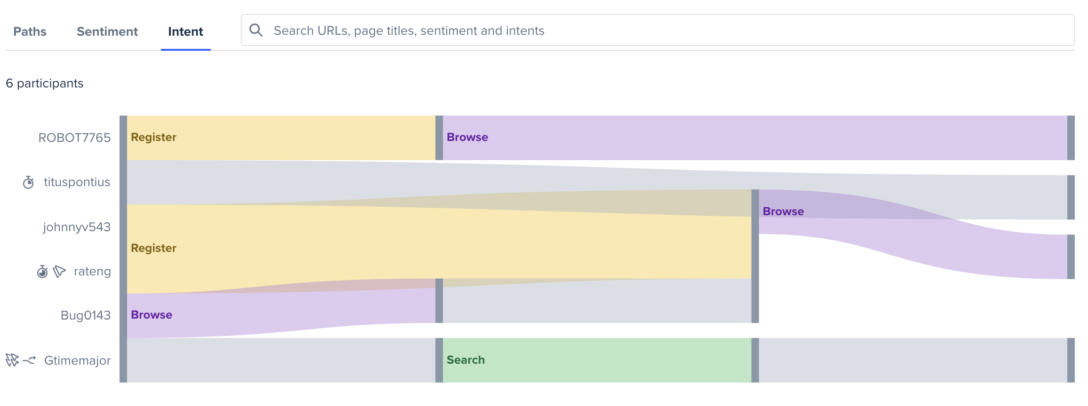Open the Sentiment tab
The height and width of the screenshot is (406, 1088).
pyautogui.click(x=107, y=31)
